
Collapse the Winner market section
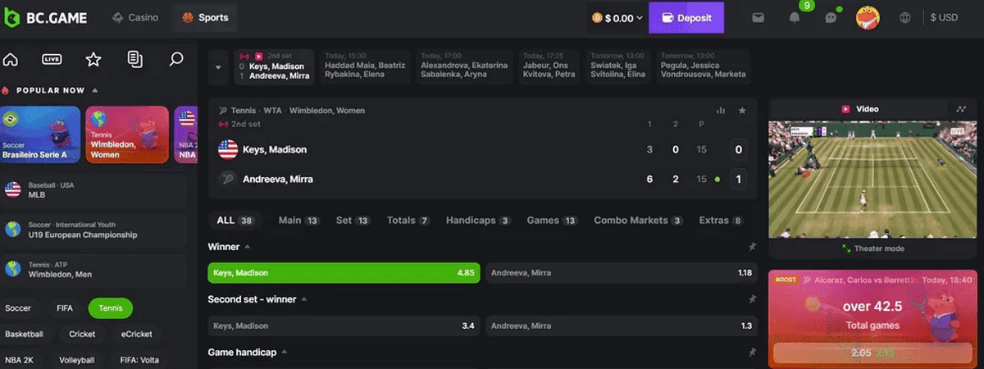point(248,247)
